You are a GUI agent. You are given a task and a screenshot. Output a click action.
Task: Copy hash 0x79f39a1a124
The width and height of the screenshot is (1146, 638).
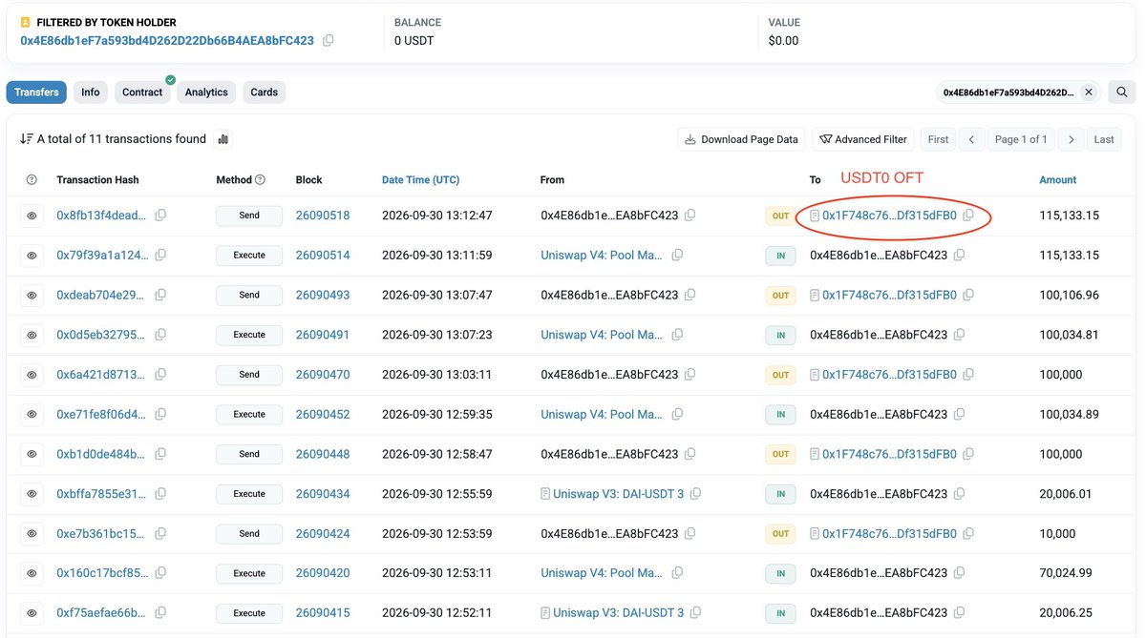[160, 256]
